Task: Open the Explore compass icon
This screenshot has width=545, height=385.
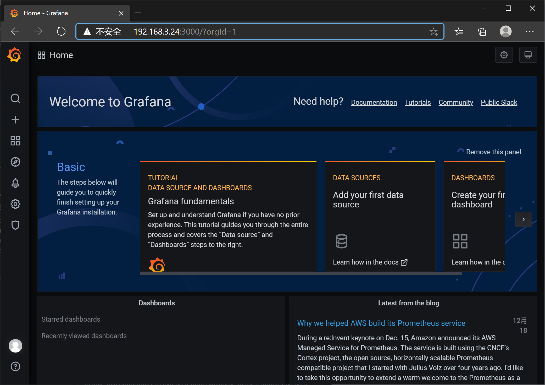Action: tap(15, 162)
